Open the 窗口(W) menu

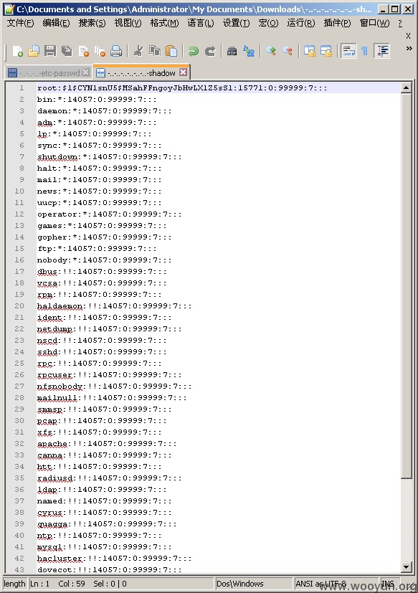click(374, 23)
